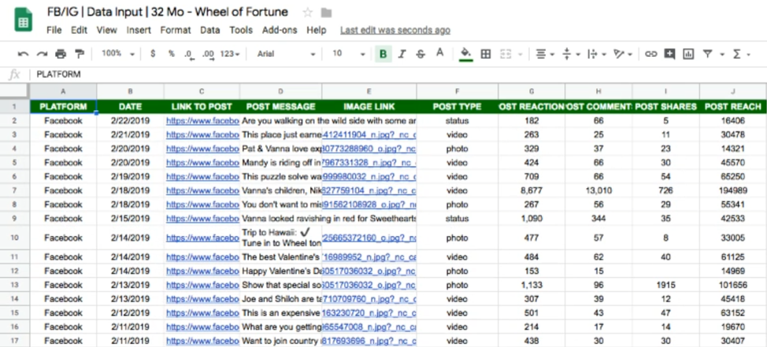Open the View menu
767x347 pixels.
[106, 30]
